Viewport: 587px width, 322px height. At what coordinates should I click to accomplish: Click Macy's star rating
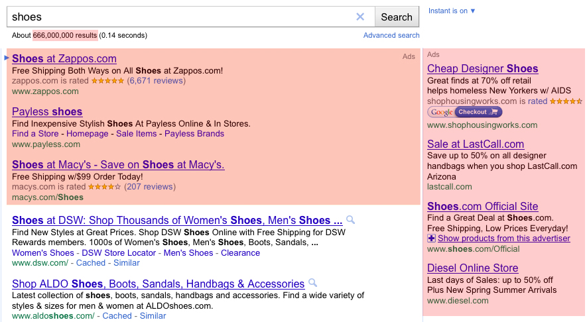pos(104,187)
